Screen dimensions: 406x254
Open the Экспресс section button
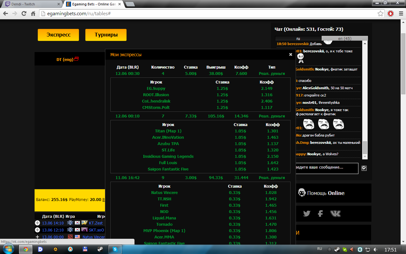58,35
